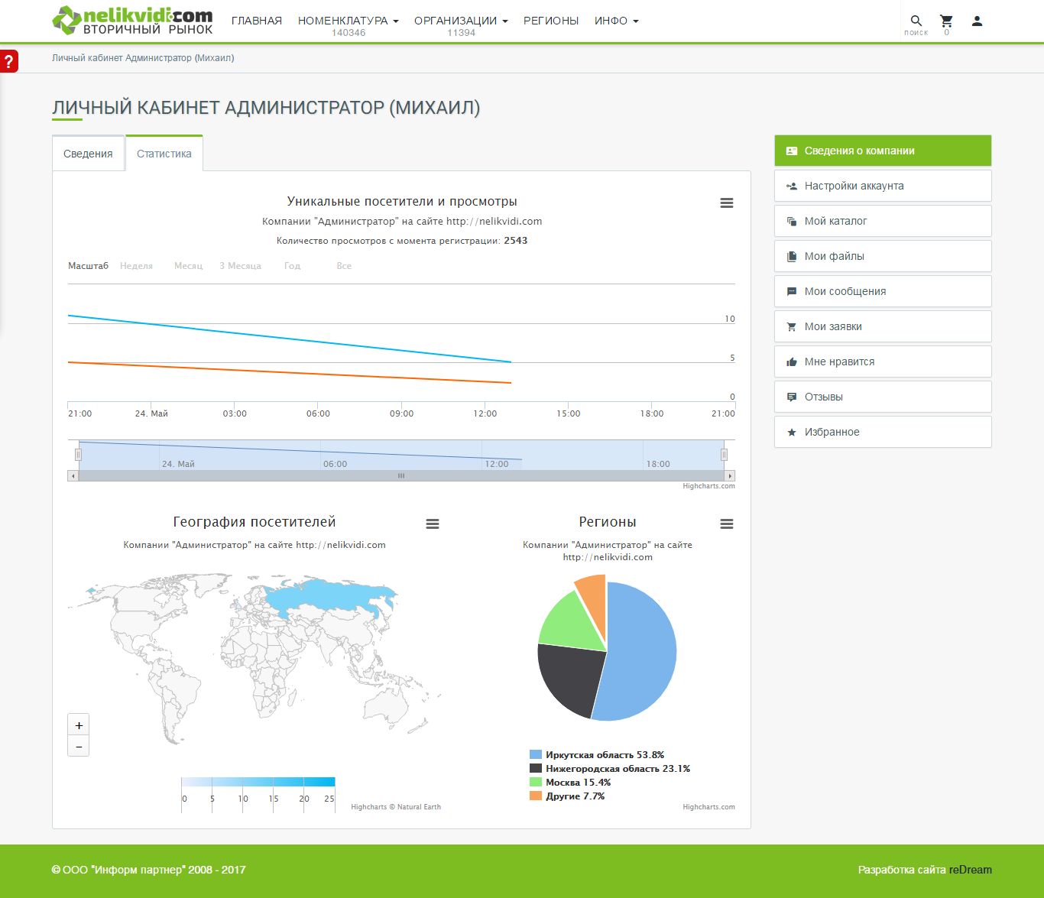
Task: Click the Регионы pie chart title
Action: click(608, 522)
